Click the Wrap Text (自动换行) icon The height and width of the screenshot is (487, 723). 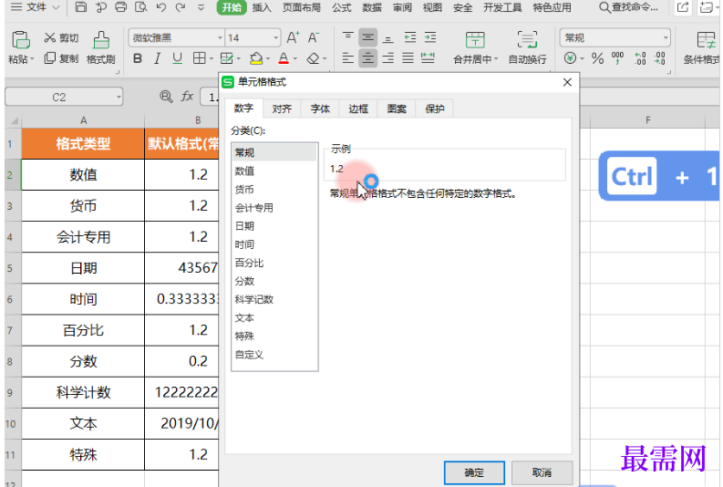pos(527,39)
